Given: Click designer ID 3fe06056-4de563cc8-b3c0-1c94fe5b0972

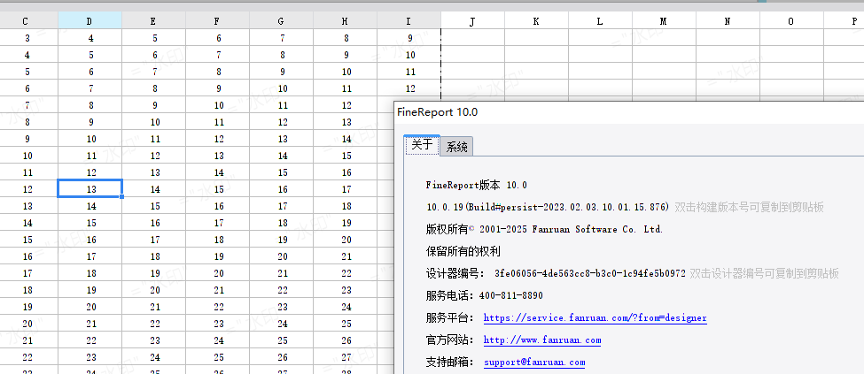Looking at the screenshot, I should (x=590, y=273).
